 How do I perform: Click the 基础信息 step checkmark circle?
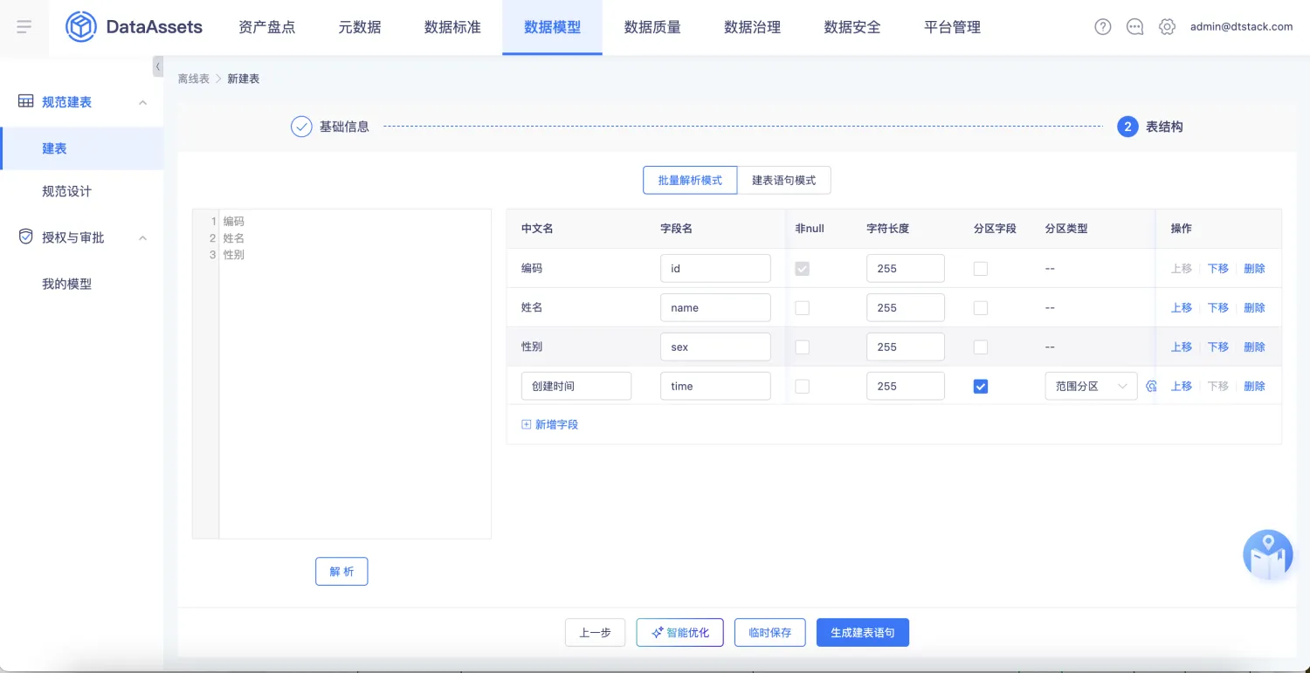301,127
